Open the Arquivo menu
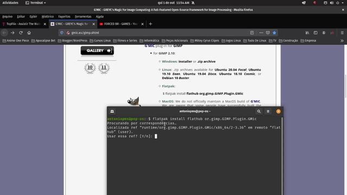This screenshot has width=347, height=195. pos(7,17)
